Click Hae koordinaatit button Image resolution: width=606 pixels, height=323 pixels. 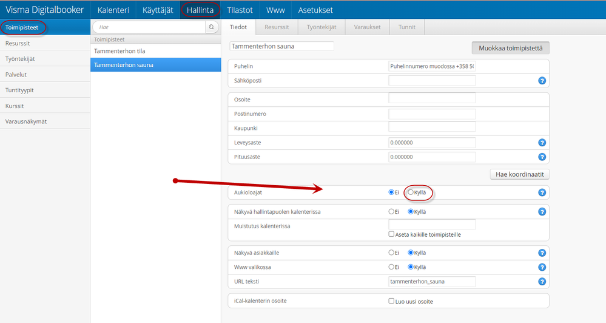[x=519, y=174]
